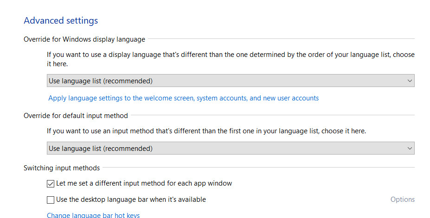
Task: Open Apply language settings to welcome screen link
Action: coord(183,98)
